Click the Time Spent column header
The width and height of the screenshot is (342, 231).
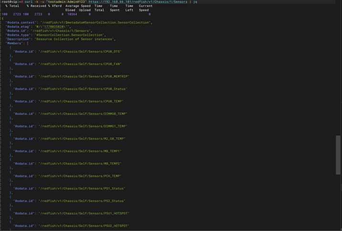click(115, 8)
